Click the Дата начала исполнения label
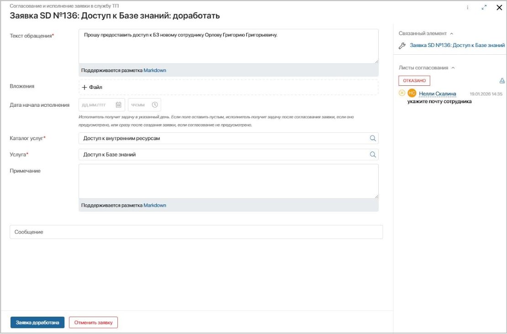The height and width of the screenshot is (334, 507). point(39,104)
